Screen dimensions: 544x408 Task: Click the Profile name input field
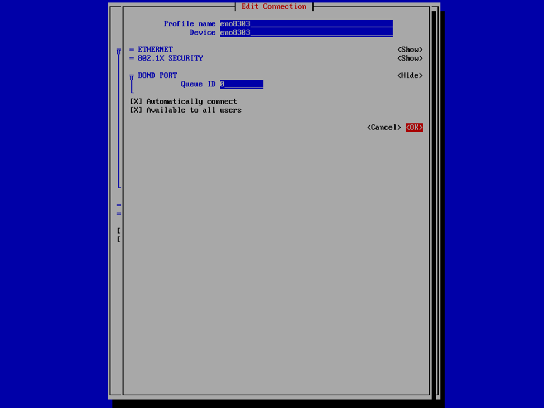(306, 24)
